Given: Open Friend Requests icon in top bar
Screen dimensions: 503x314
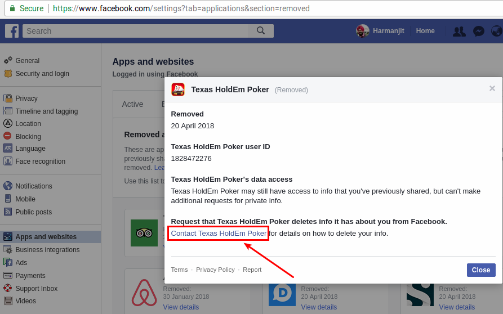Looking at the screenshot, I should tap(459, 31).
